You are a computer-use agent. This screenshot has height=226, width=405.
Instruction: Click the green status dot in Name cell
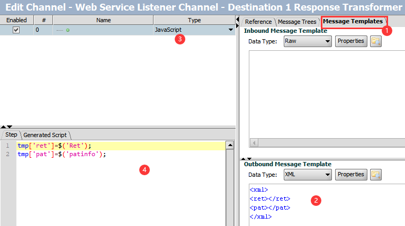(x=68, y=30)
